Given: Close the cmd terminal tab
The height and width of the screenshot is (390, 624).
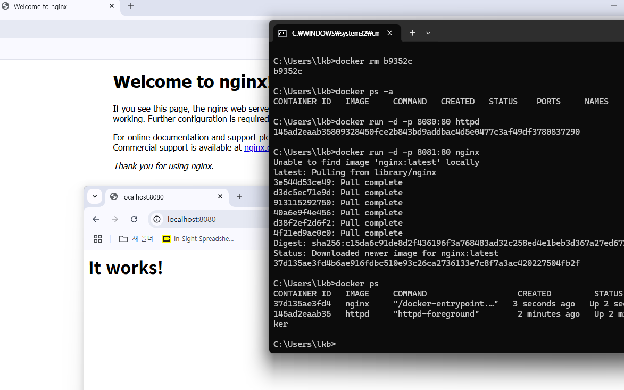Looking at the screenshot, I should pos(389,33).
